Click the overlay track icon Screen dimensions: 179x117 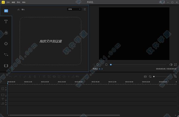[3, 95]
